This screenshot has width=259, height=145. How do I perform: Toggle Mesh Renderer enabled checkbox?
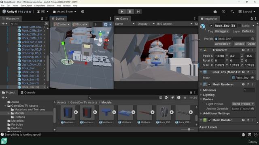pos(210,84)
